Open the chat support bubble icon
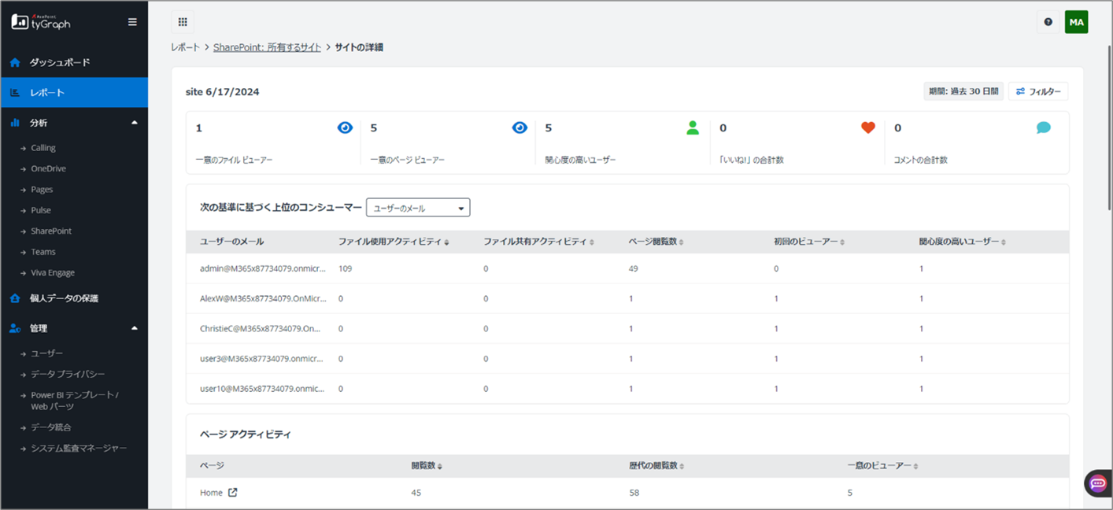The width and height of the screenshot is (1113, 510). tap(1098, 483)
